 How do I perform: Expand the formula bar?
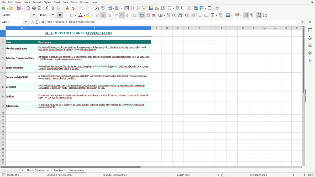coord(302,22)
